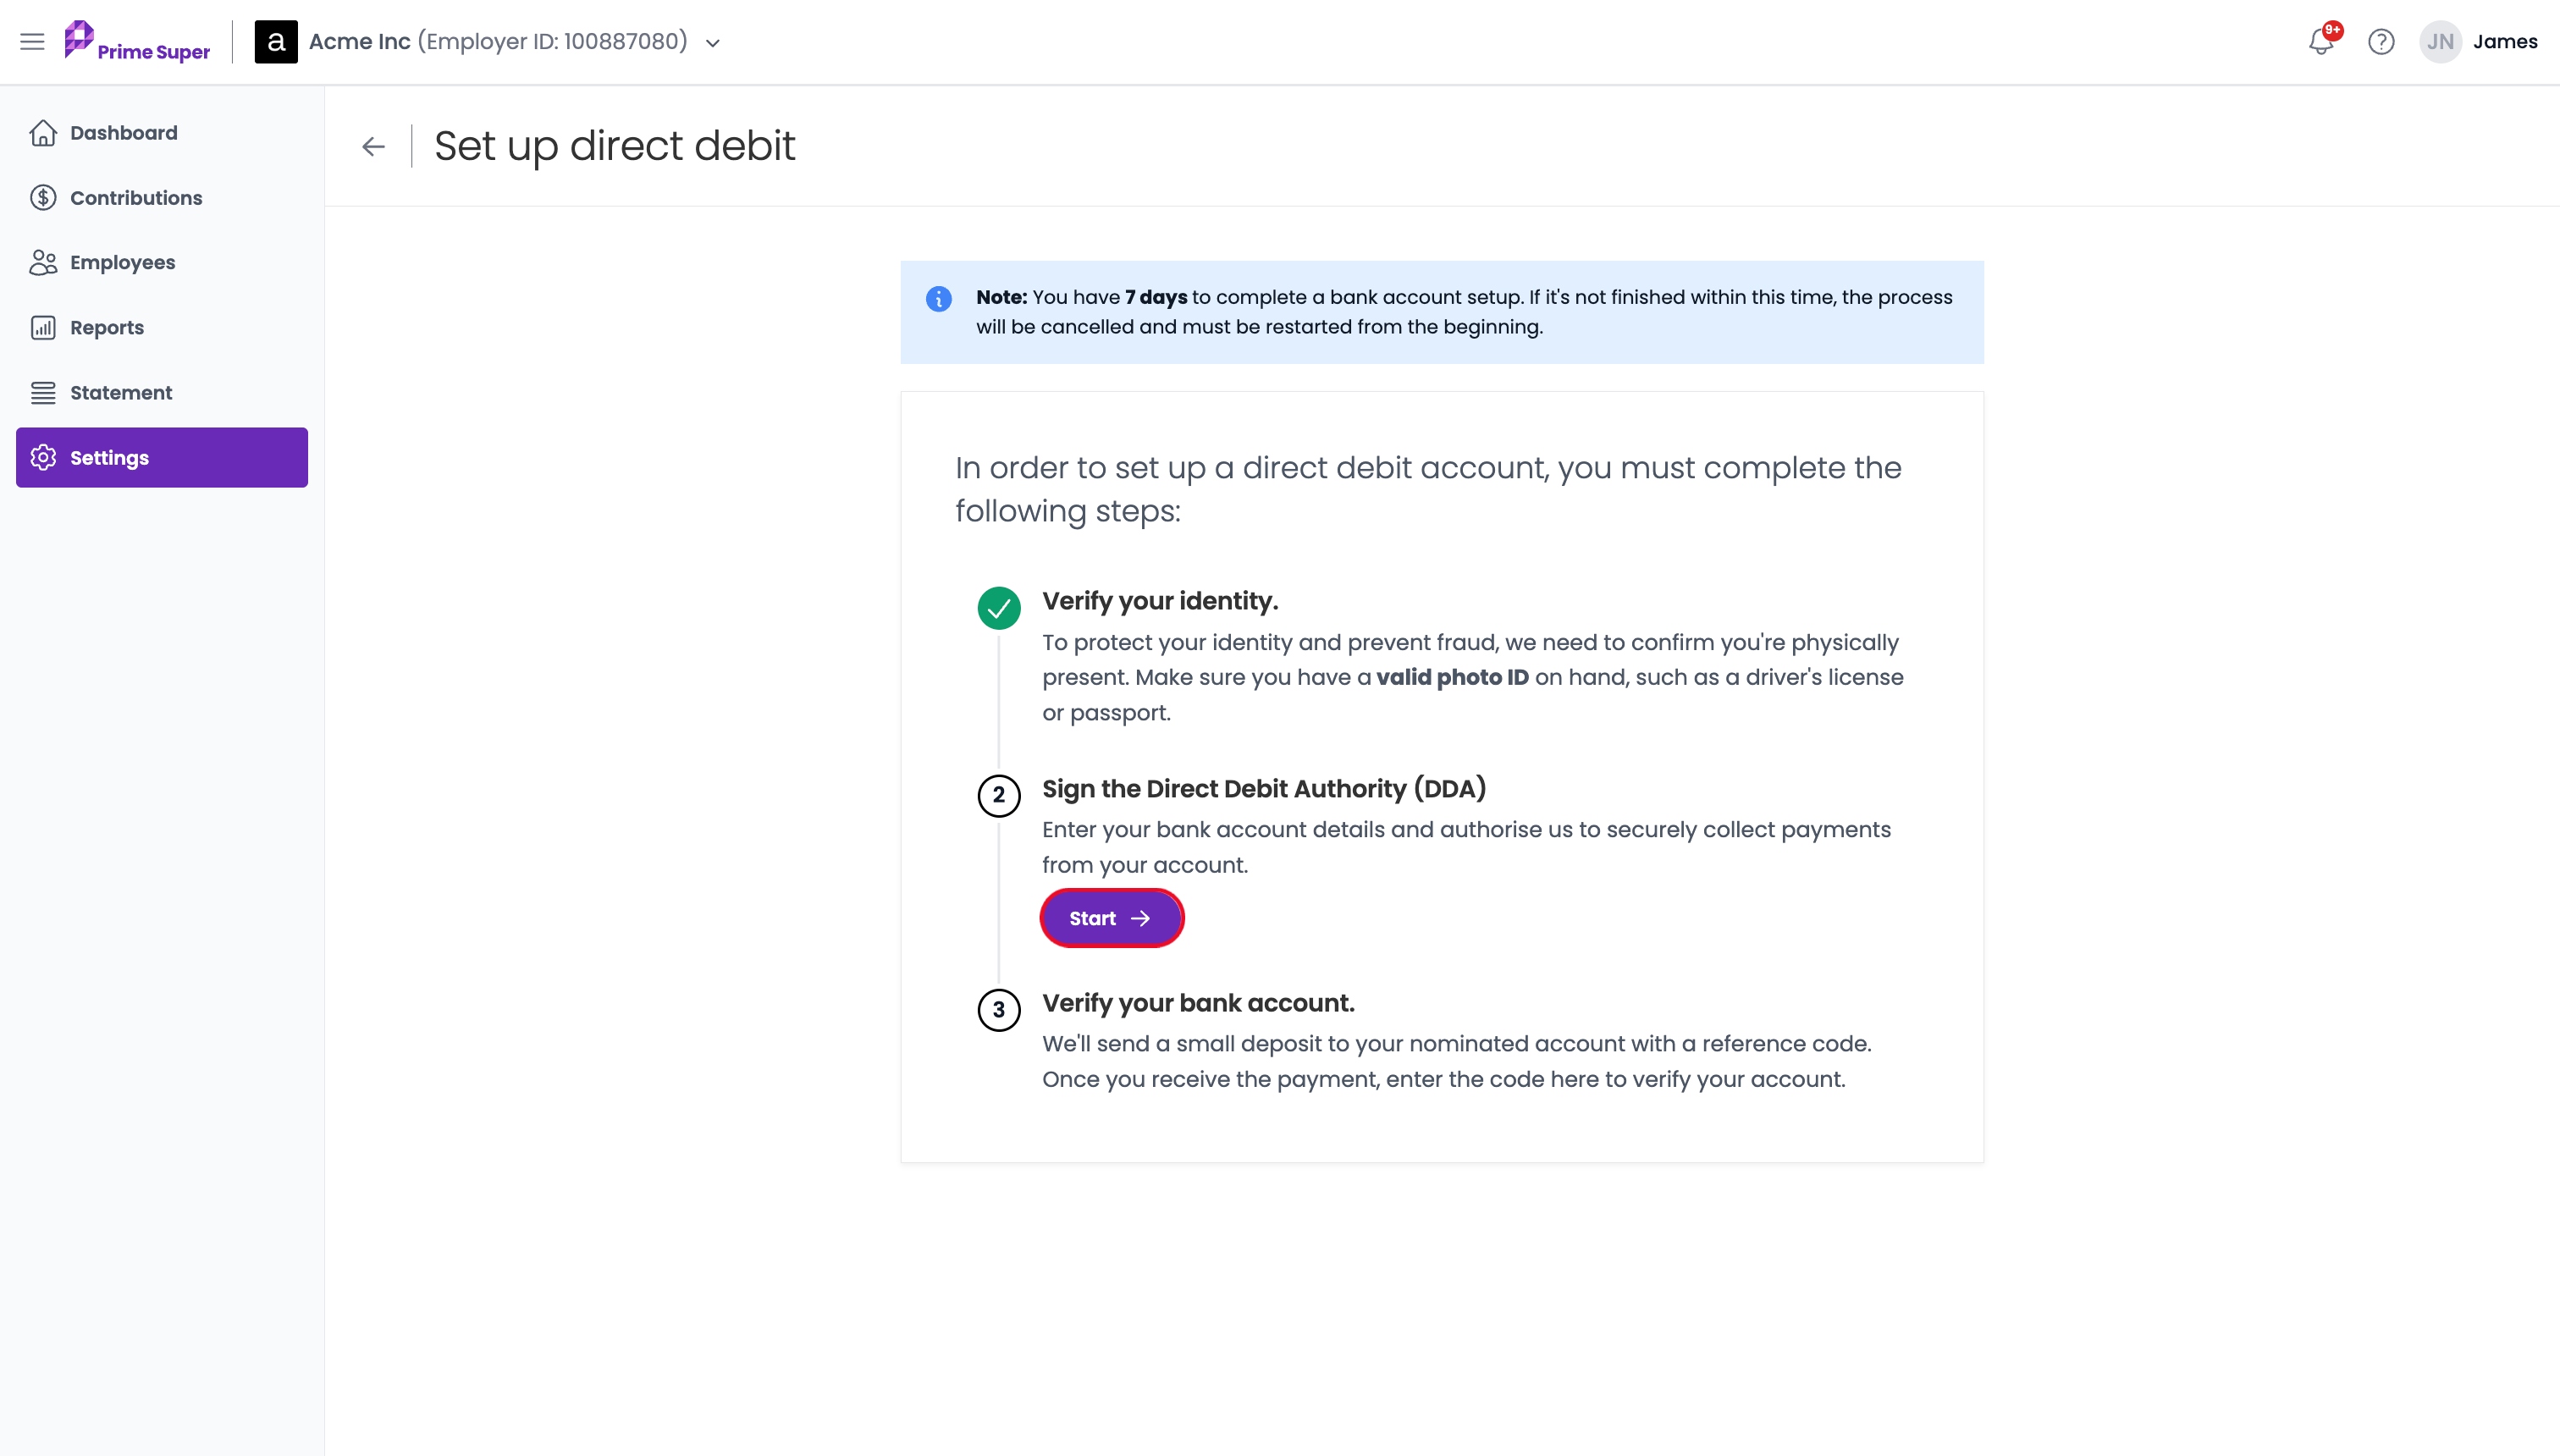Click the JN user avatar
The image size is (2560, 1456).
pos(2440,41)
